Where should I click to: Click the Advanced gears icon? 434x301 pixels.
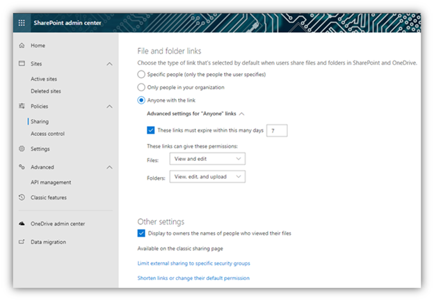coord(22,167)
